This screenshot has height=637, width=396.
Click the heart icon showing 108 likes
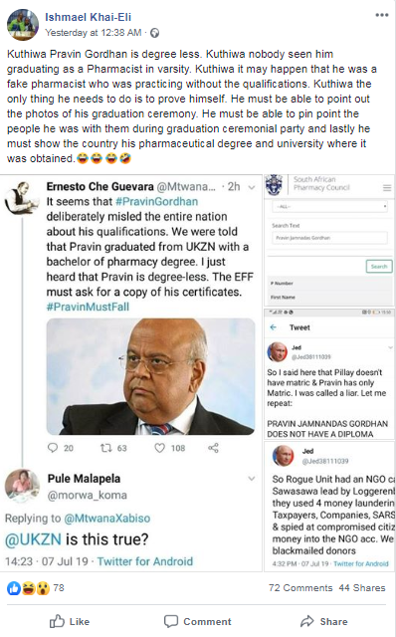coord(159,448)
